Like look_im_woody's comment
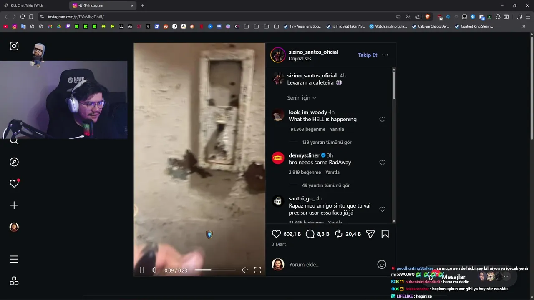Screen dimensions: 534x300 382,120
